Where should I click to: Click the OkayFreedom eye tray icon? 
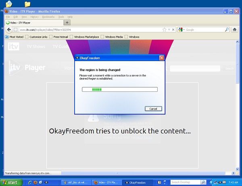click(x=220, y=182)
